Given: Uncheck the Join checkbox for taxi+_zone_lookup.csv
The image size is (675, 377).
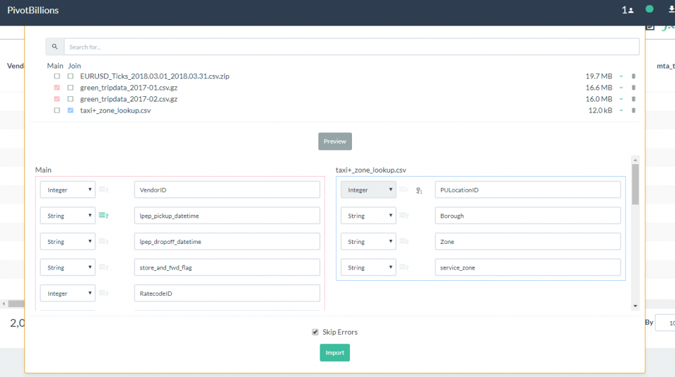Looking at the screenshot, I should point(71,111).
